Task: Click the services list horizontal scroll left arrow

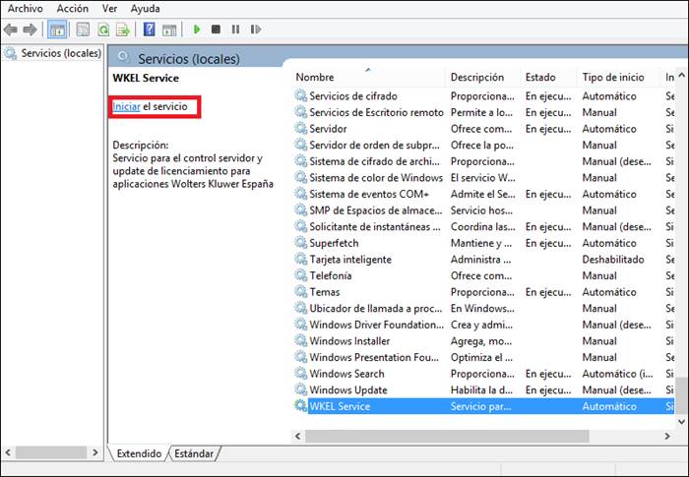Action: pos(298,436)
